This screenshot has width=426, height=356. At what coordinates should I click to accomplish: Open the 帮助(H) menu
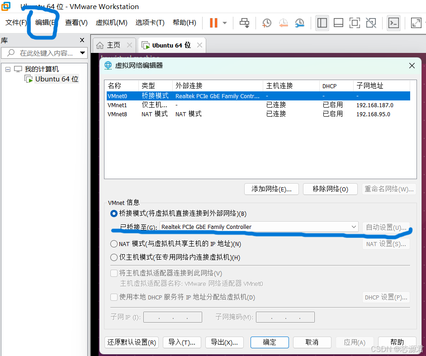(x=185, y=23)
